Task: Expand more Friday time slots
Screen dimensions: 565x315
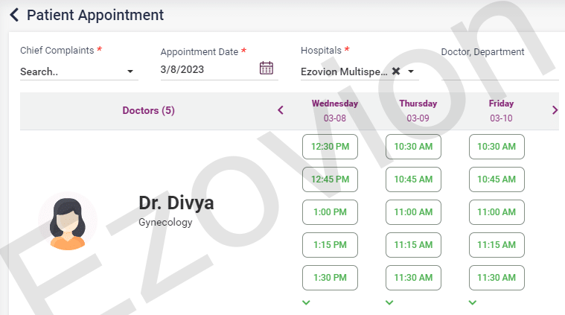Action: coord(473,302)
